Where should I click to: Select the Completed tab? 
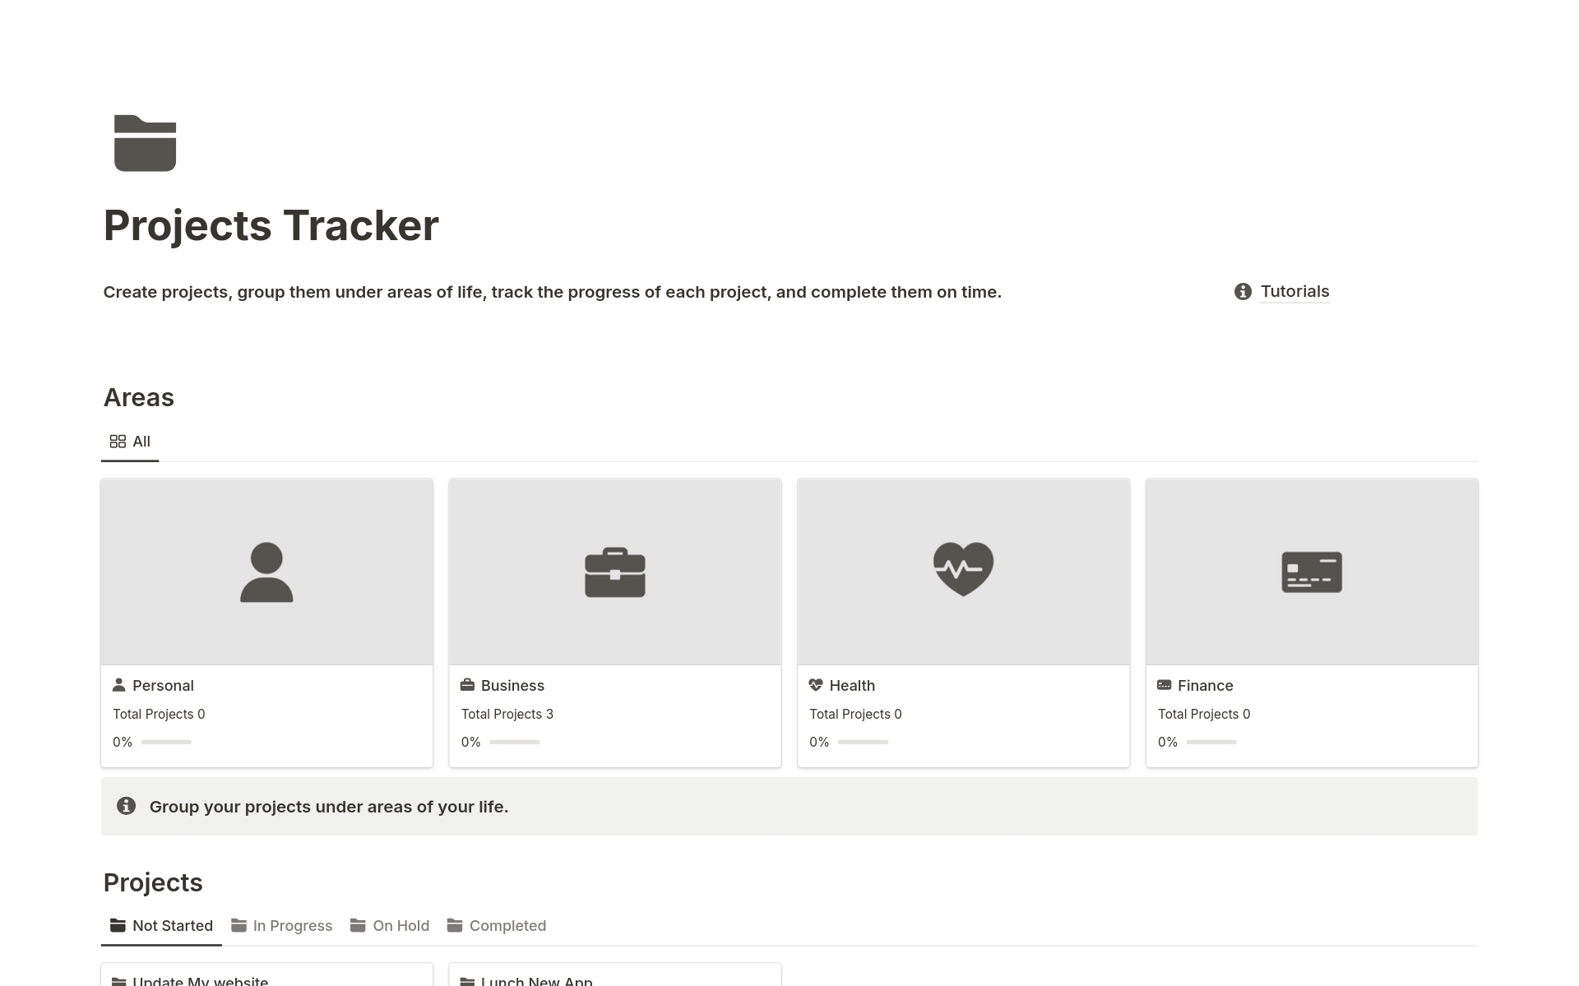click(507, 924)
